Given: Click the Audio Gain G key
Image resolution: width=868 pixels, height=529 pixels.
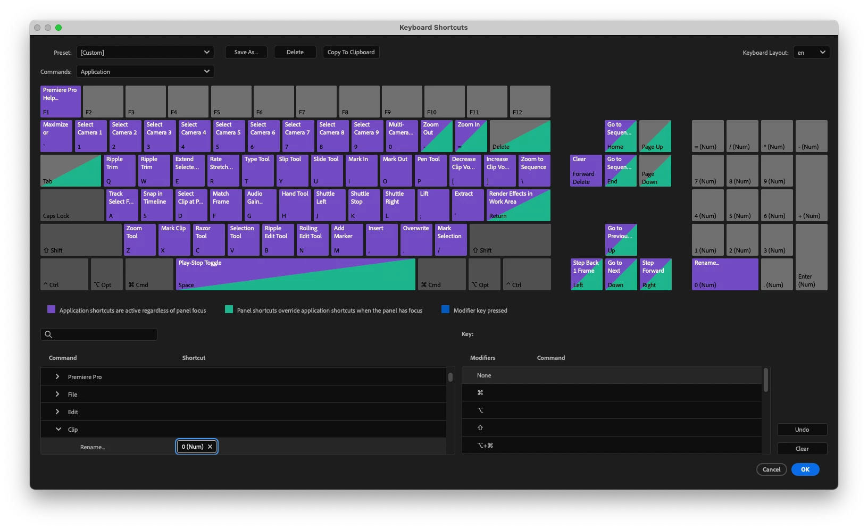Looking at the screenshot, I should 261,205.
